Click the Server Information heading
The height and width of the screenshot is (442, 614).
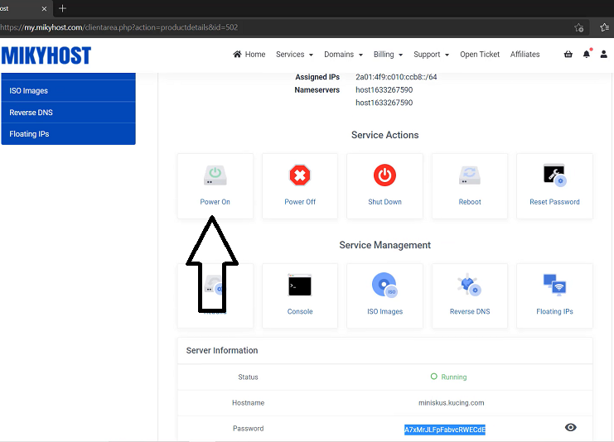[222, 350]
